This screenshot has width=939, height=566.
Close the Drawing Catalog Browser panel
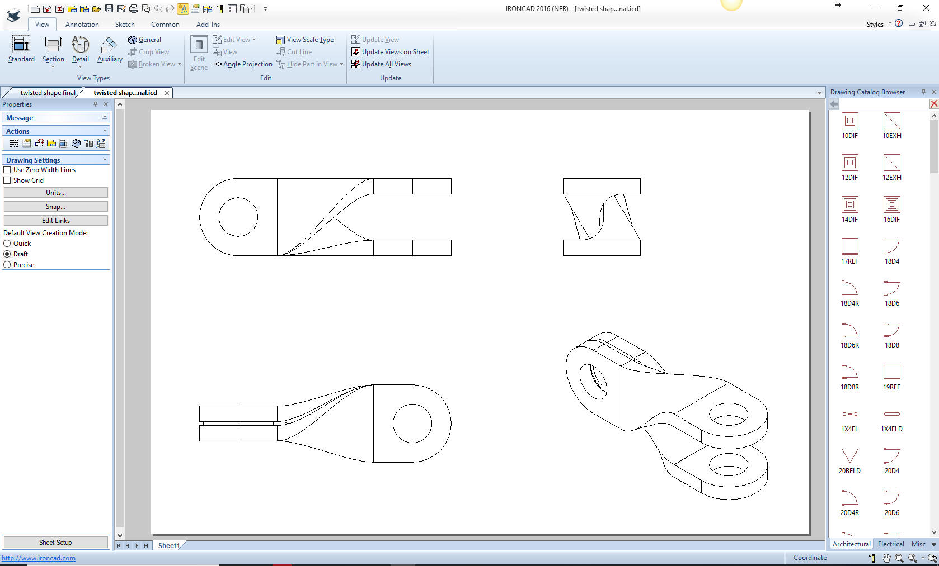pyautogui.click(x=933, y=92)
